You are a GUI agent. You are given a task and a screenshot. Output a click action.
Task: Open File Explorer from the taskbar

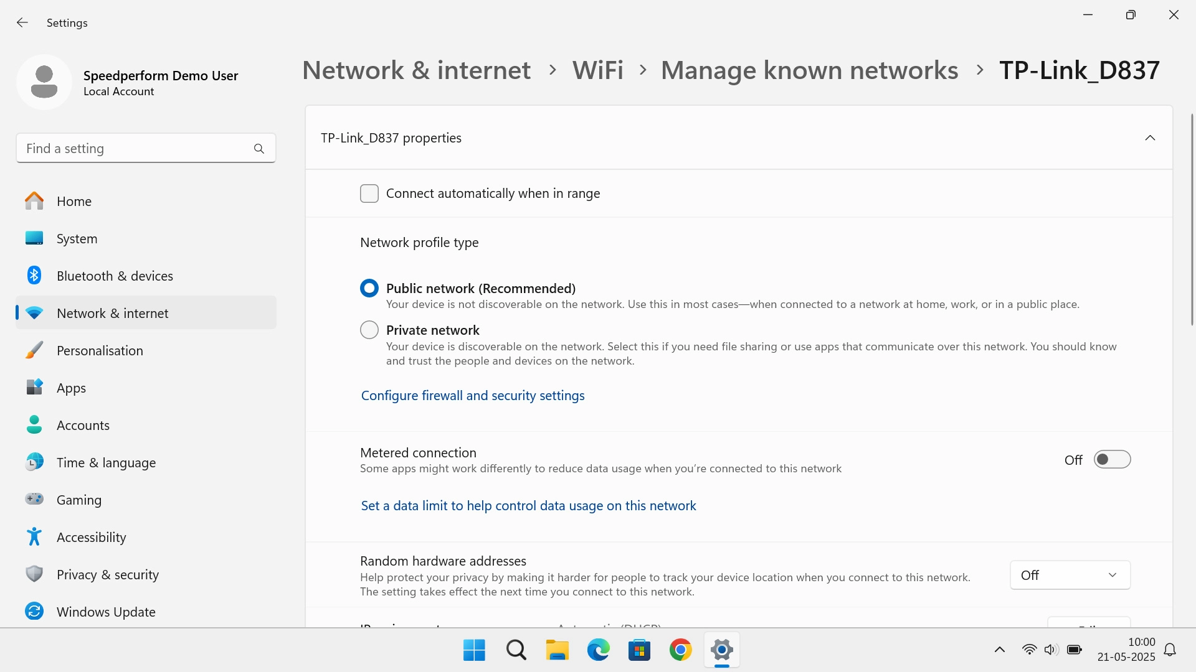coord(557,650)
